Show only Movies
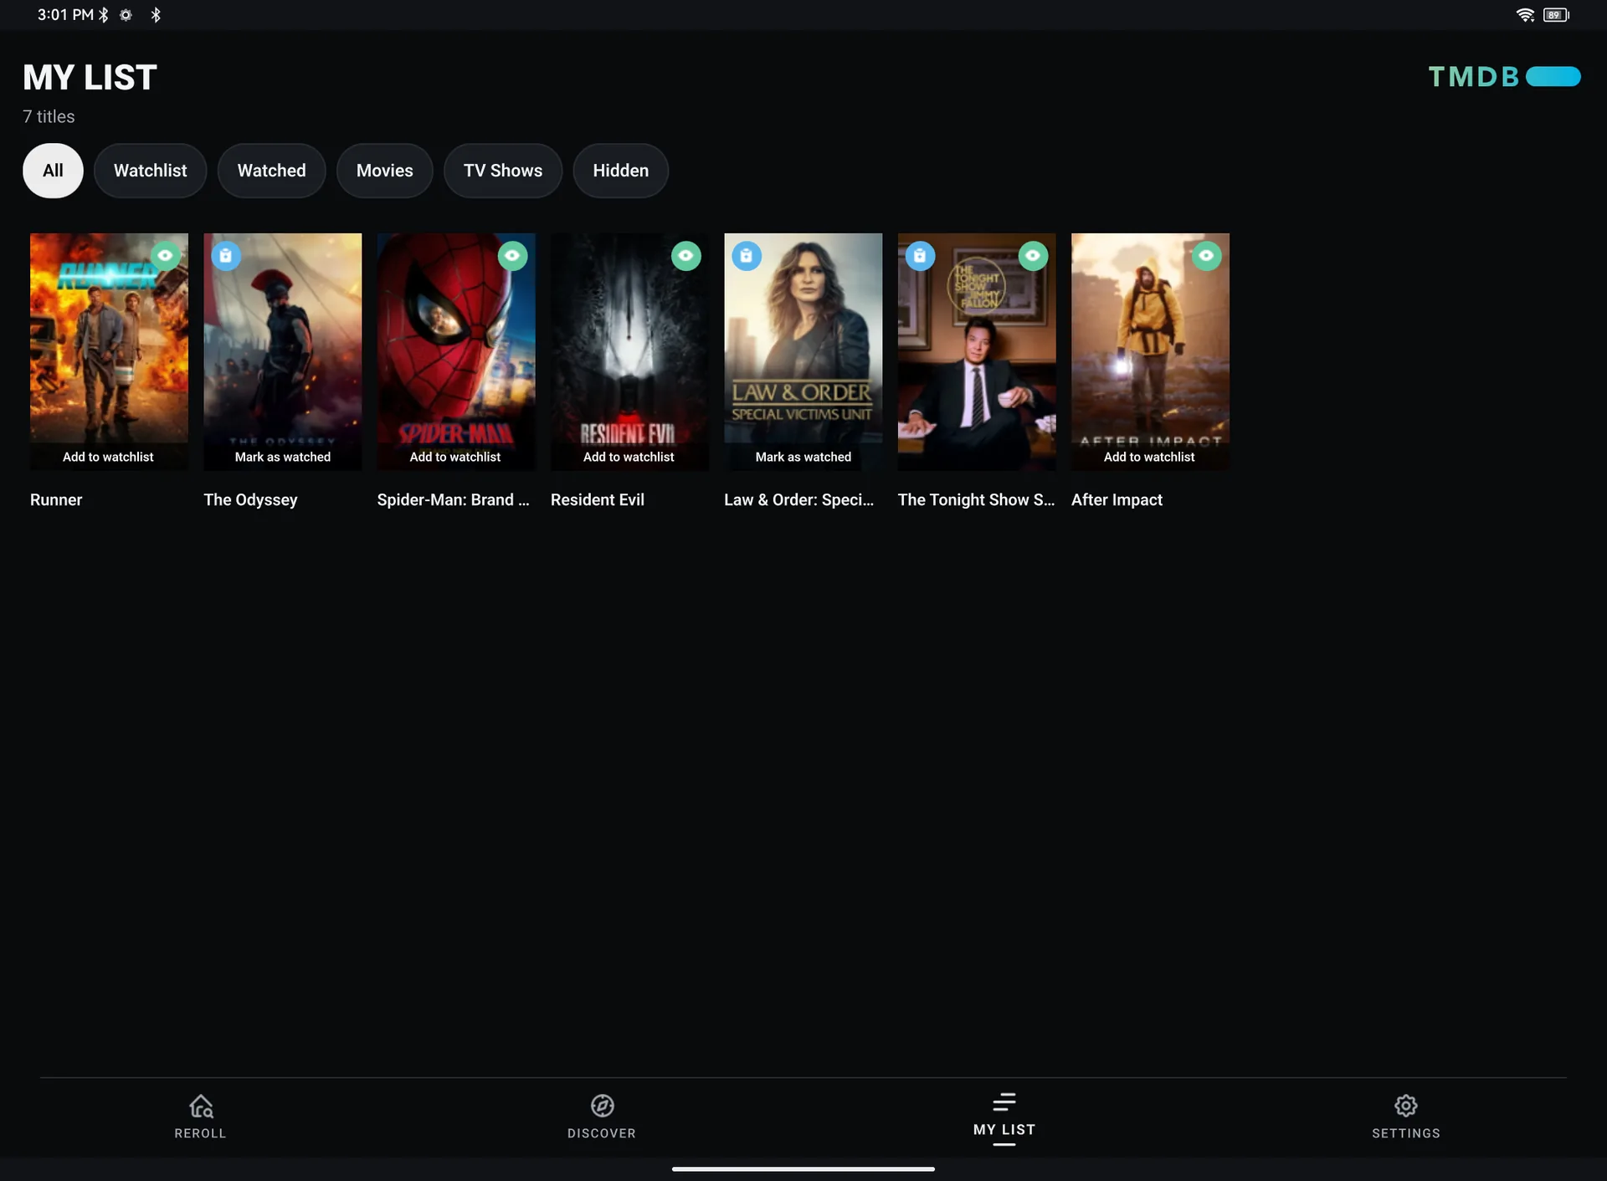 click(x=385, y=171)
